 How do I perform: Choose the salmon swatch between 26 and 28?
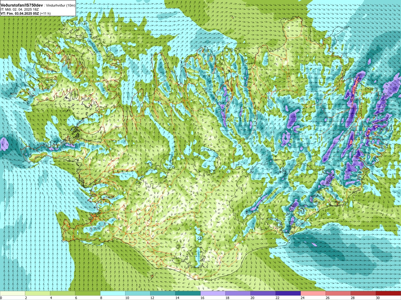point(338,293)
